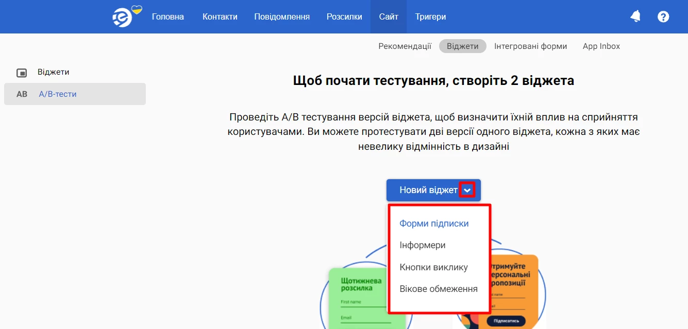Select Форми підписки from the dropdown
Viewport: 688px width, 329px height.
[434, 223]
